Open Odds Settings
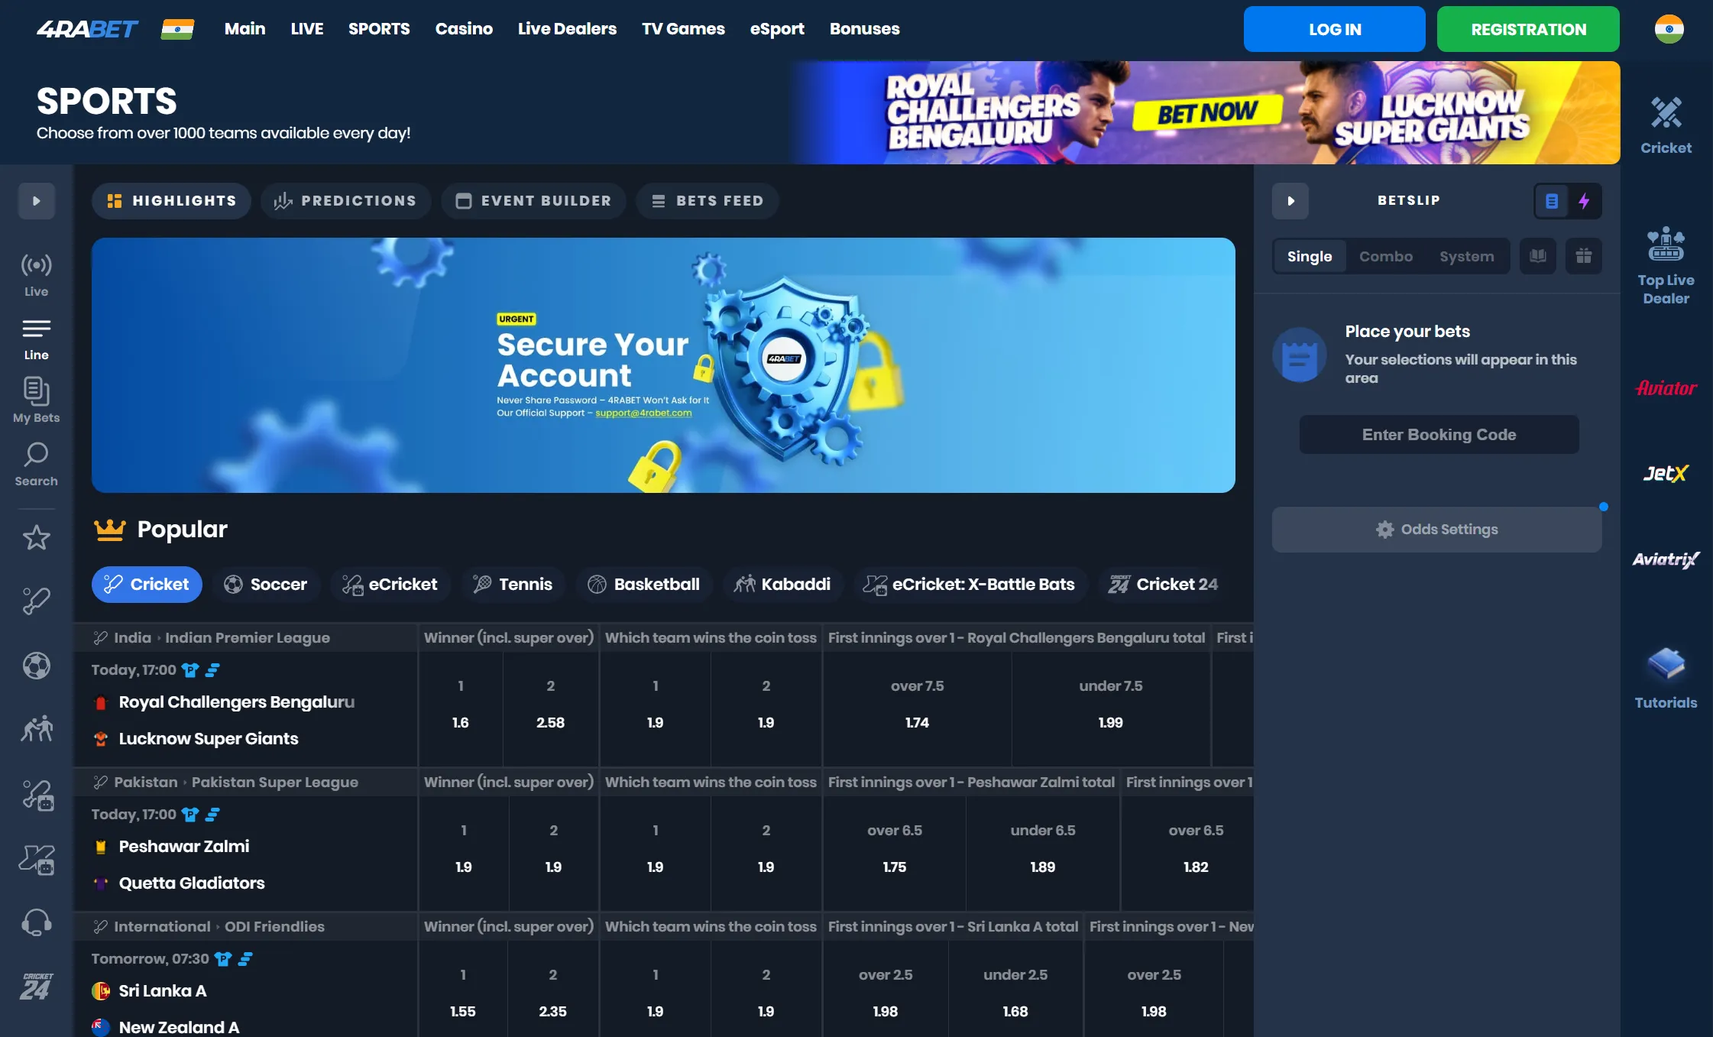 (1436, 530)
